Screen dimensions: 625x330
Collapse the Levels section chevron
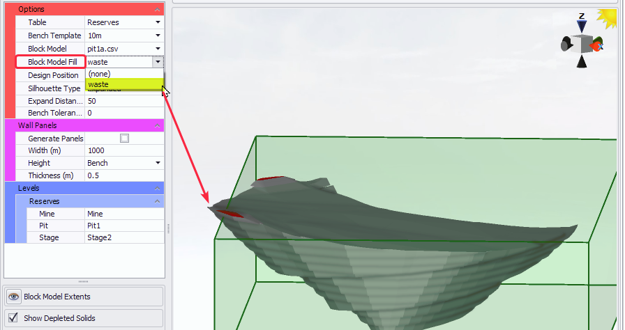tap(157, 188)
